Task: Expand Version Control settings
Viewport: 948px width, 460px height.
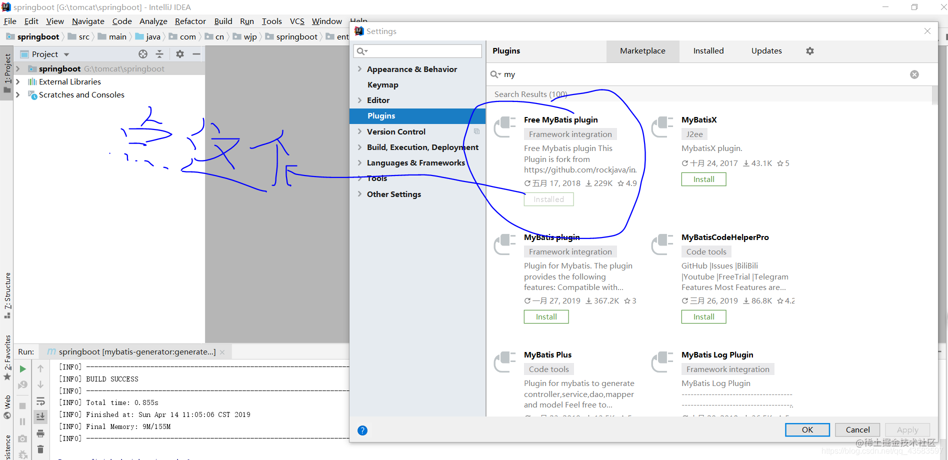Action: point(359,131)
